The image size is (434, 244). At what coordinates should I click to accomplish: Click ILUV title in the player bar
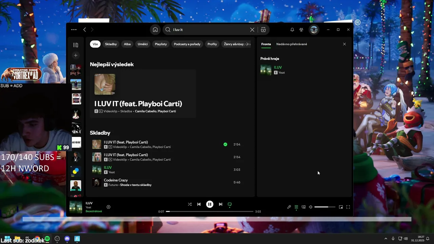(89, 203)
